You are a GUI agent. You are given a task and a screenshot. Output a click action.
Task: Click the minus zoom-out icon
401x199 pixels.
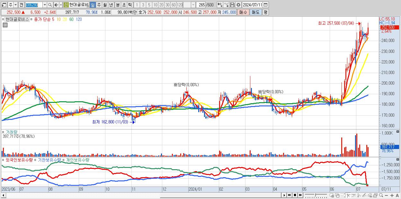coord(386,195)
